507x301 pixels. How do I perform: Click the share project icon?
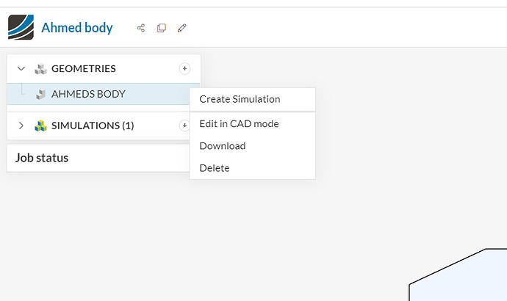(141, 29)
